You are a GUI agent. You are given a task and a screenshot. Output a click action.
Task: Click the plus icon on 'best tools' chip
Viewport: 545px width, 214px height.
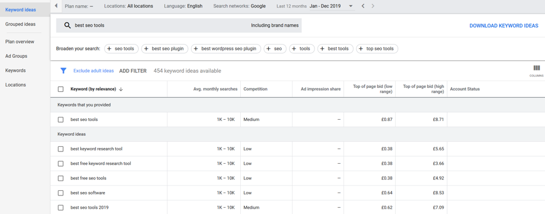point(323,49)
